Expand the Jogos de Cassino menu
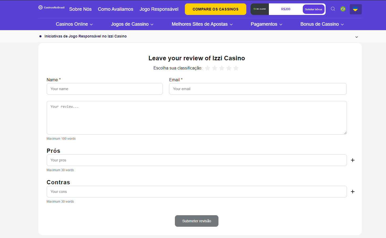This screenshot has height=238, width=386. click(x=132, y=24)
